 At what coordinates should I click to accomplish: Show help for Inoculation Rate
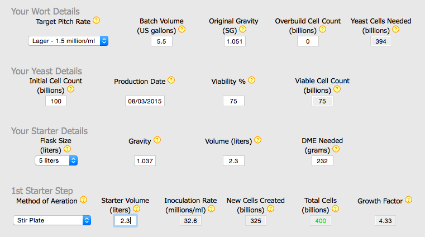tap(212, 209)
